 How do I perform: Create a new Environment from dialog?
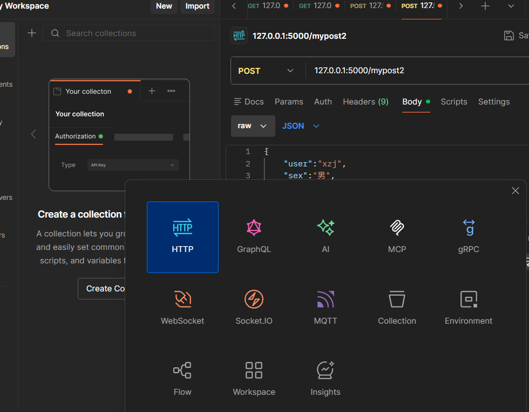tap(469, 308)
